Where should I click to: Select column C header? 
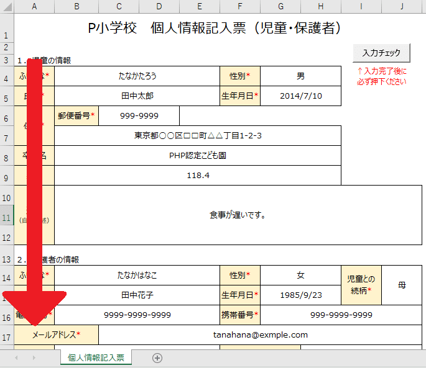[119, 6]
